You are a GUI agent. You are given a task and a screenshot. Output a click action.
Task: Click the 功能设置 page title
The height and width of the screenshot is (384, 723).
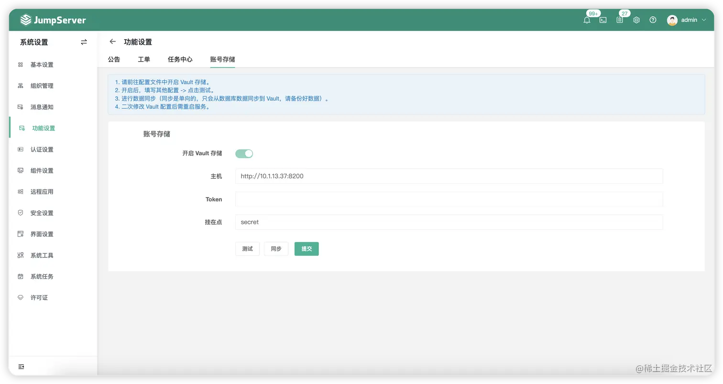[x=138, y=42]
